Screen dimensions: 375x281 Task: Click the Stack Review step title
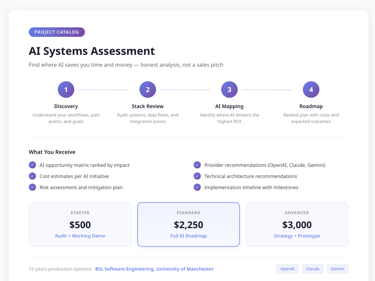pyautogui.click(x=147, y=106)
